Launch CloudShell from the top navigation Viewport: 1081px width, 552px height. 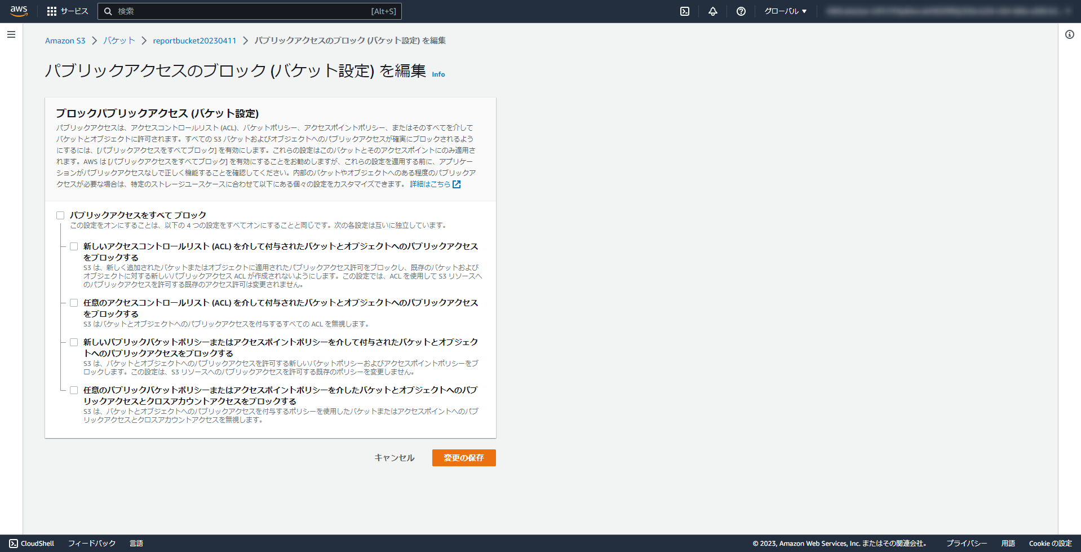(x=684, y=11)
